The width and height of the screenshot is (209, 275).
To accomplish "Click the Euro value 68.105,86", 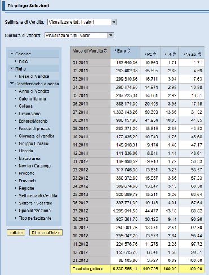I will point(128,260).
